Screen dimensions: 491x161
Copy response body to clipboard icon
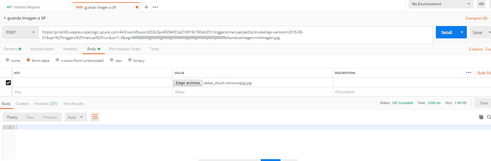(x=481, y=117)
